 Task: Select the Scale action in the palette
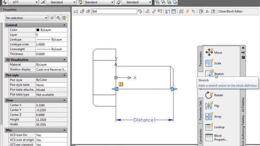pyautogui.click(x=213, y=63)
